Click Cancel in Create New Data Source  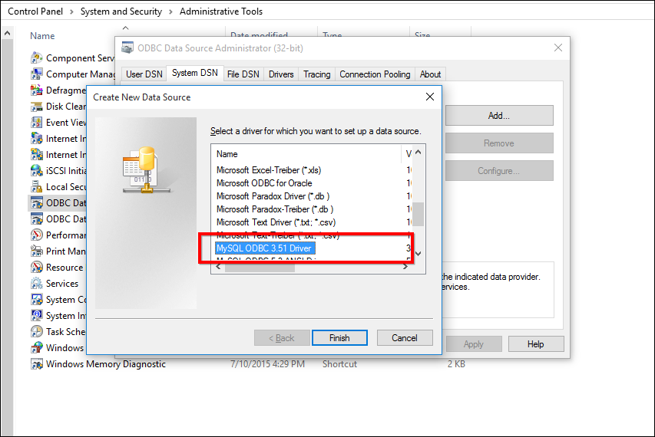pyautogui.click(x=405, y=338)
